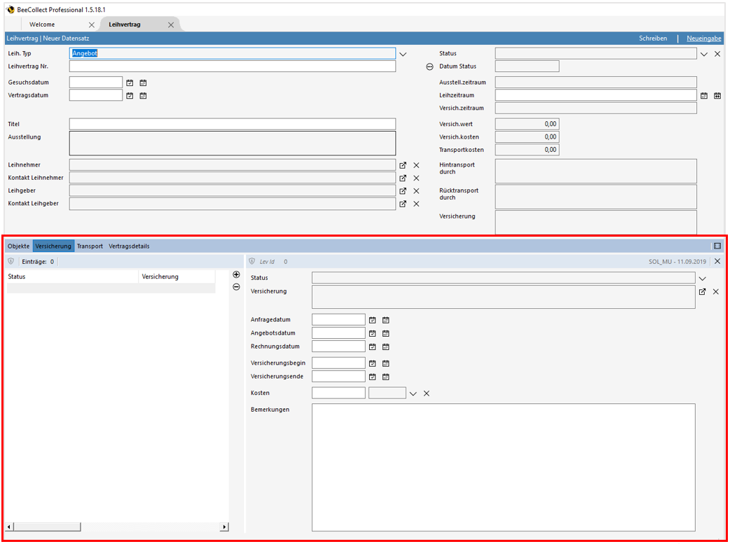730x544 pixels.
Task: Add a new Versicherung entry with plus icon
Action: pyautogui.click(x=236, y=274)
